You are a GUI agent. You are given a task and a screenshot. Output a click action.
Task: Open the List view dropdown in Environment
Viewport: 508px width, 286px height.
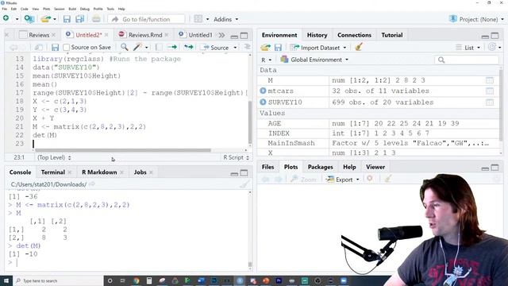468,48
